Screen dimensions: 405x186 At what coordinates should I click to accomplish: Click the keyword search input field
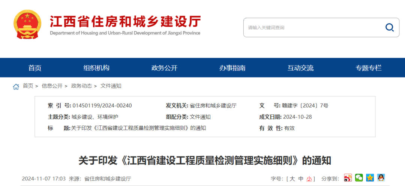311,27
